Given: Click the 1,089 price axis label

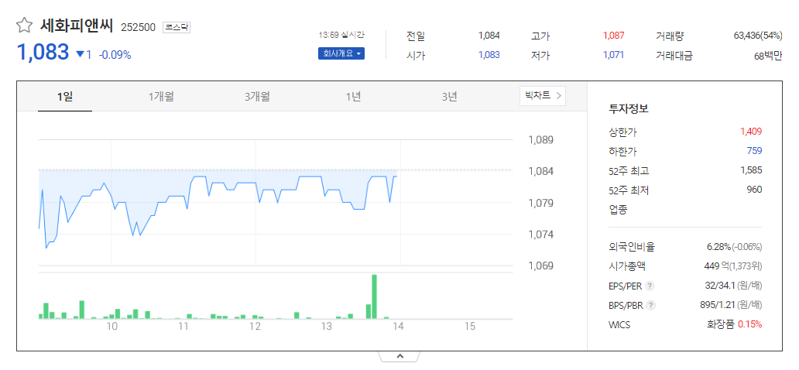Looking at the screenshot, I should click(540, 139).
